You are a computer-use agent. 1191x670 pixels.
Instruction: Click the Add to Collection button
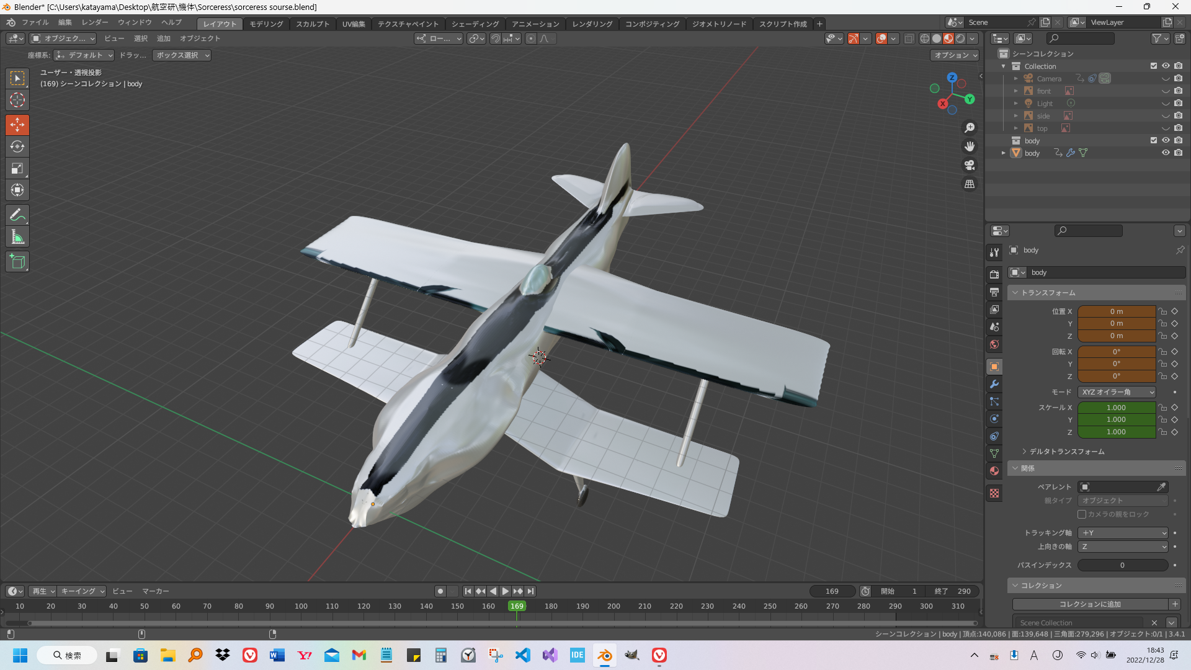(1090, 604)
